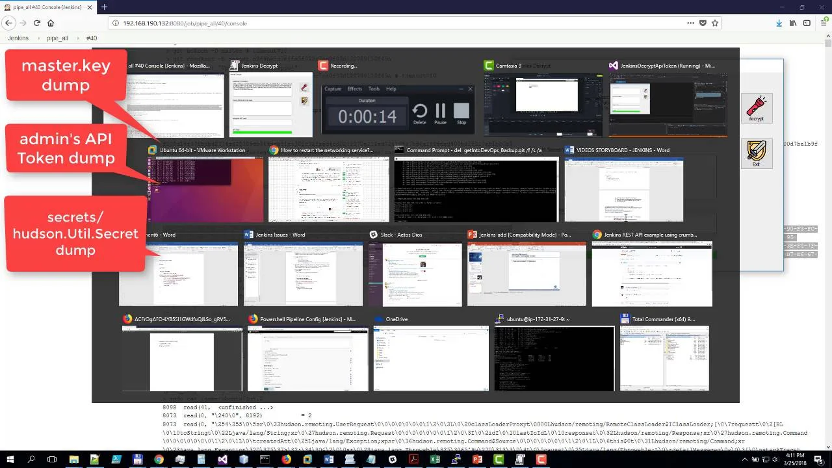Open the Firefox library
The image size is (832, 468).
793,23
